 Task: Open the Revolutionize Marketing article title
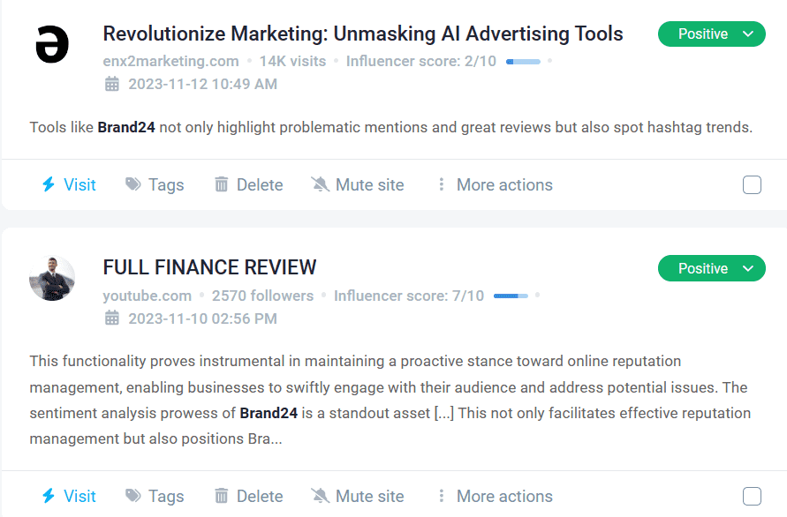click(363, 34)
